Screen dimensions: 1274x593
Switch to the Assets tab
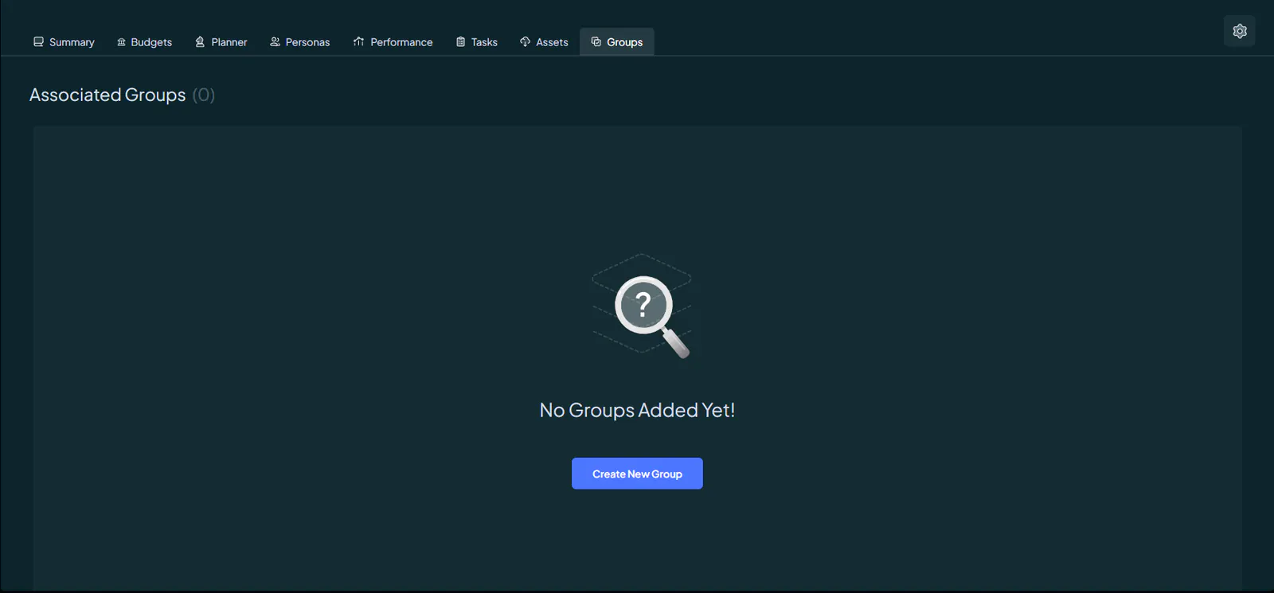click(x=544, y=42)
